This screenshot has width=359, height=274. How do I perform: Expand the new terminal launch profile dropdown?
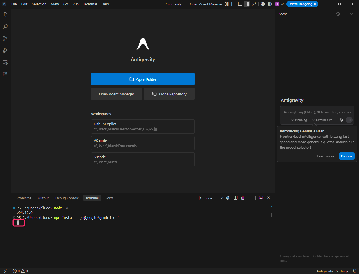tap(222, 198)
